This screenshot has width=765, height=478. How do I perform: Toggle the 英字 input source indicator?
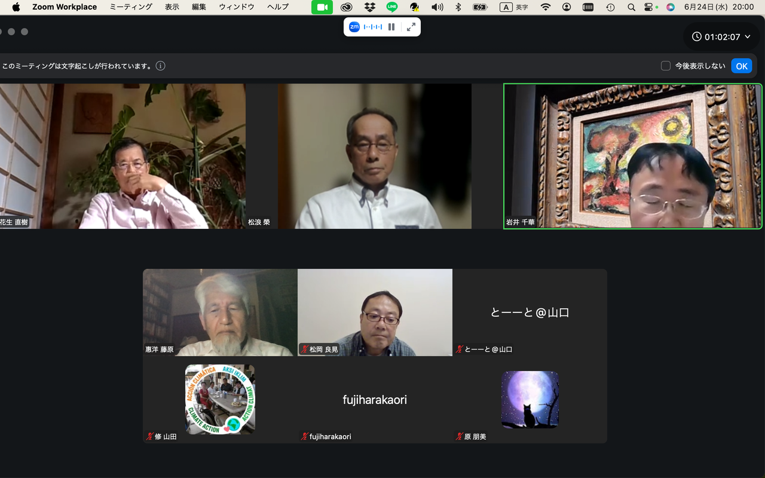pos(514,7)
